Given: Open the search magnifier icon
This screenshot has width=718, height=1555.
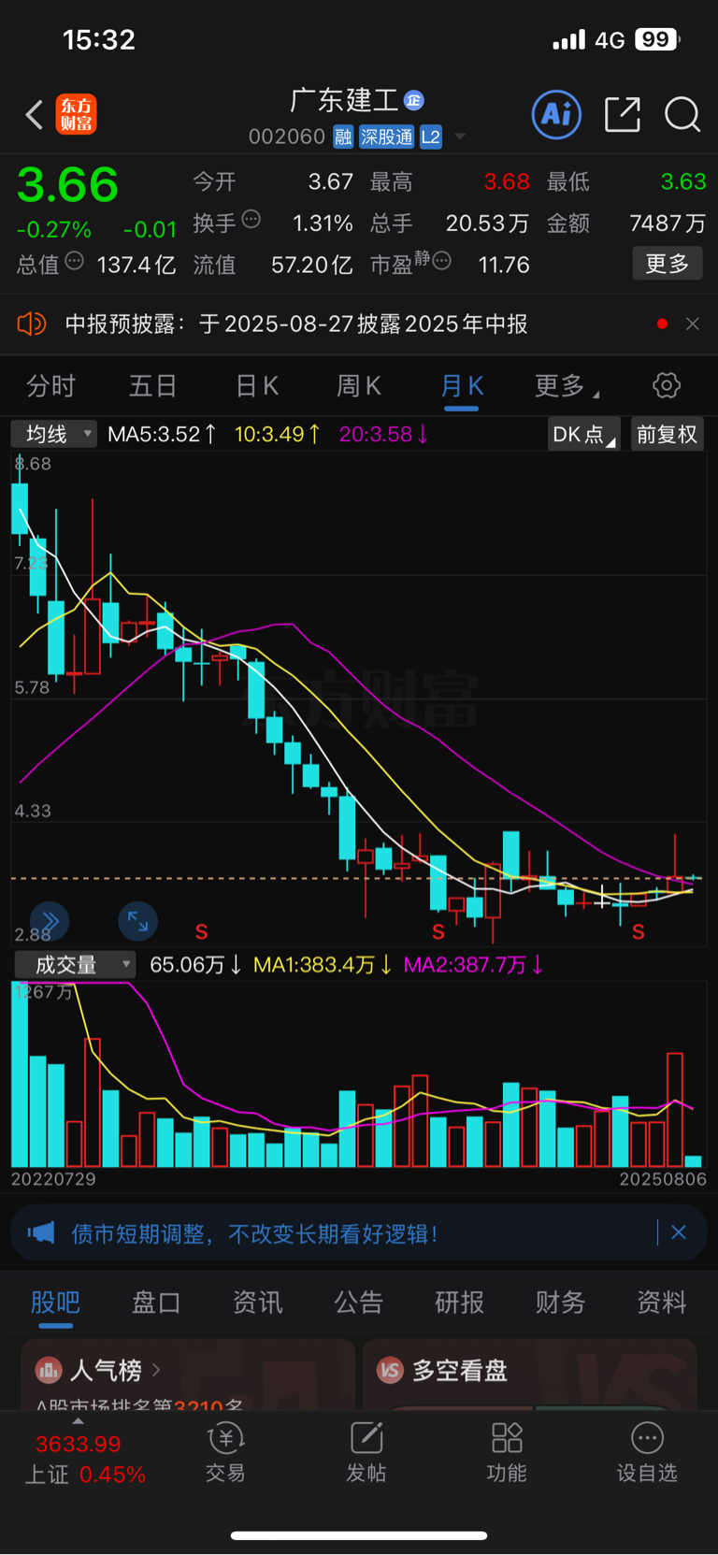Looking at the screenshot, I should tap(682, 115).
